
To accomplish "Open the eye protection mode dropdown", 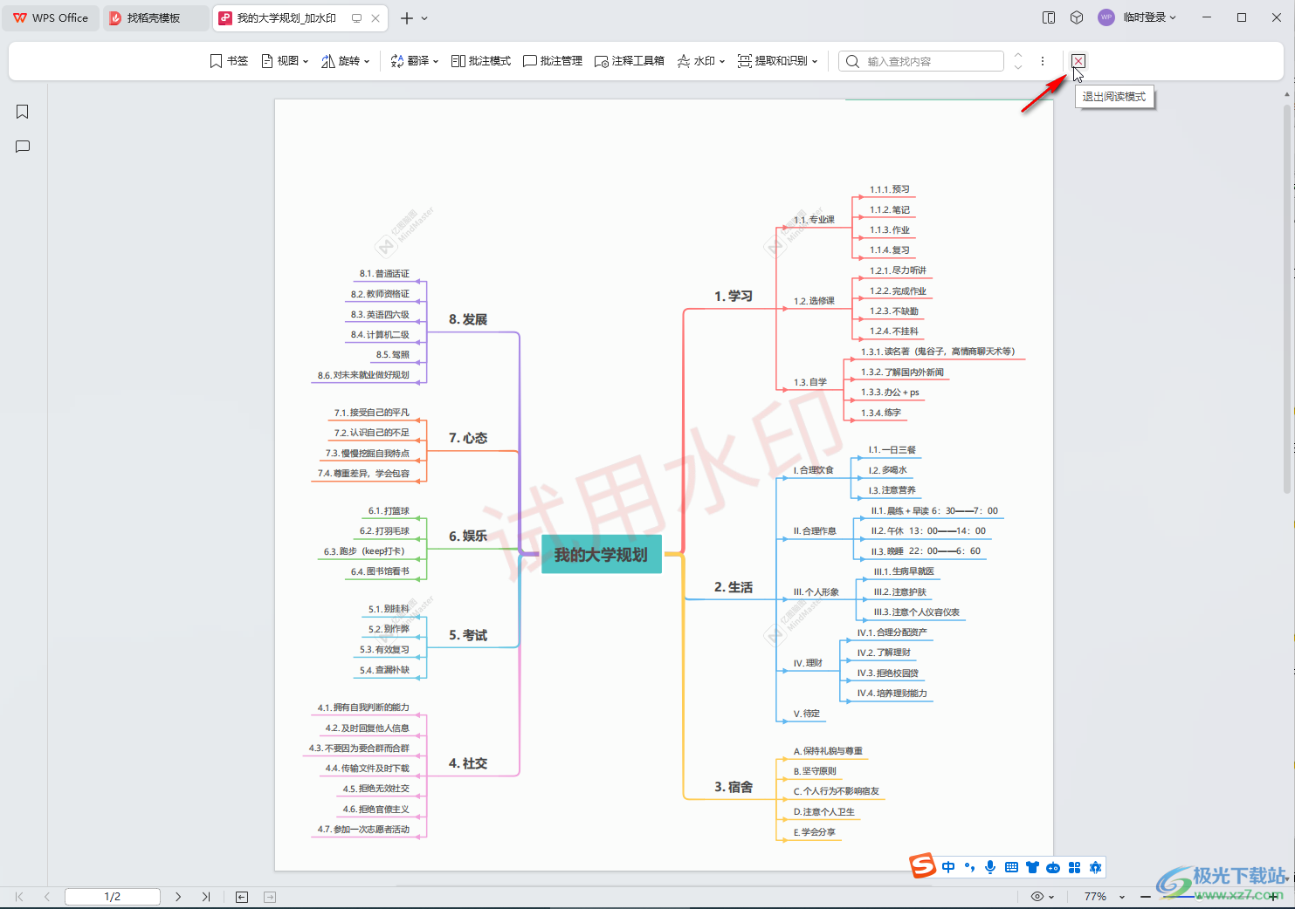I will (1043, 897).
